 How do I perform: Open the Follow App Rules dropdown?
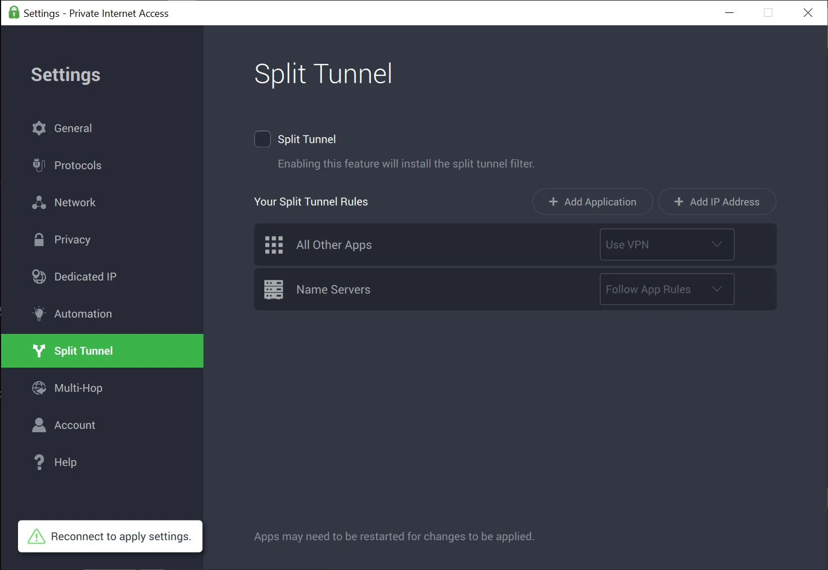point(667,289)
